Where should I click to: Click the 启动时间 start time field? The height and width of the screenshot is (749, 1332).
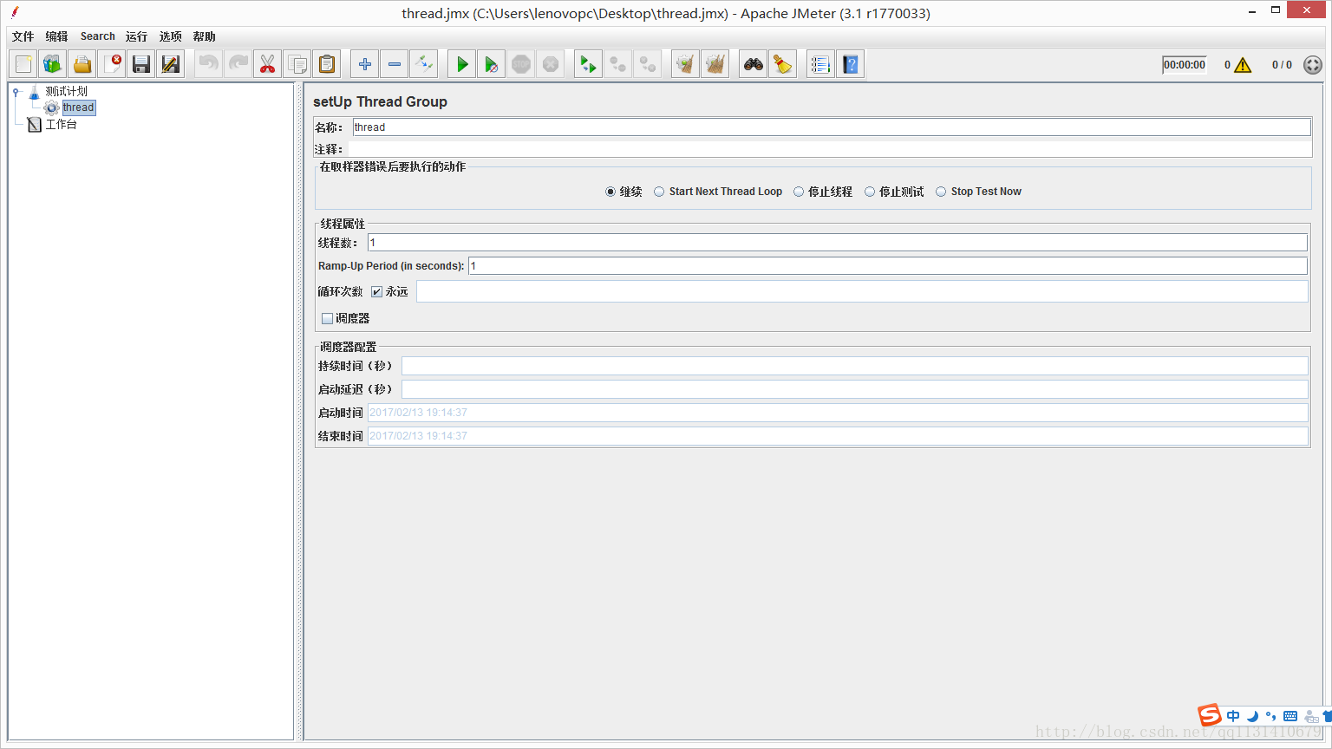tap(838, 413)
